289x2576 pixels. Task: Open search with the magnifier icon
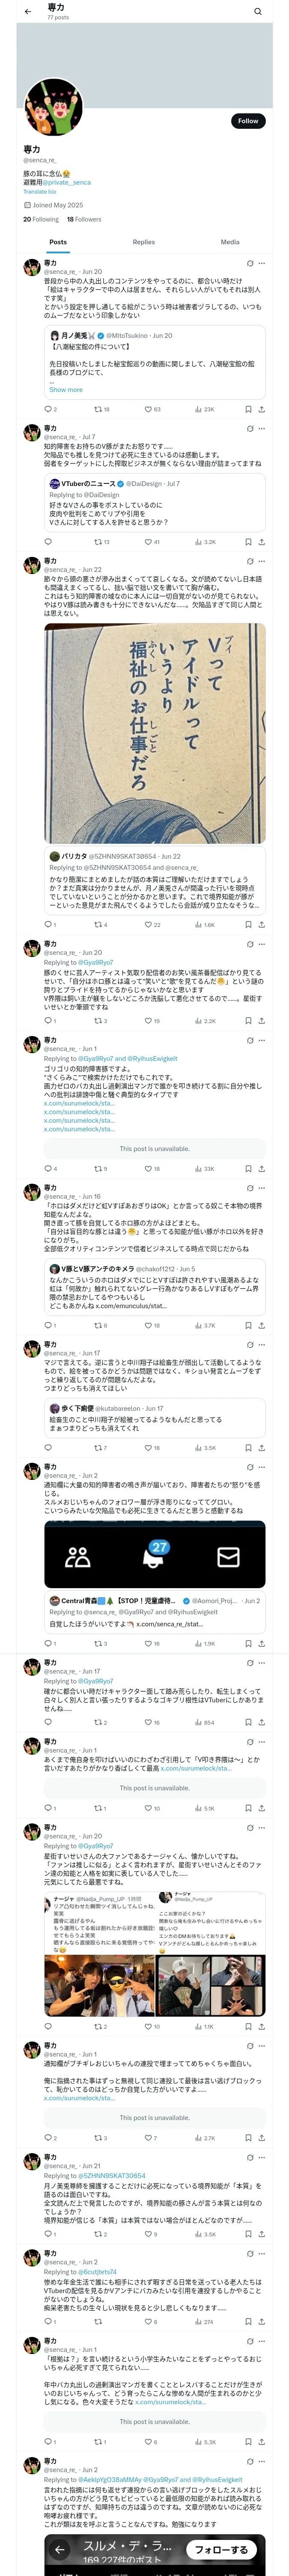point(258,11)
